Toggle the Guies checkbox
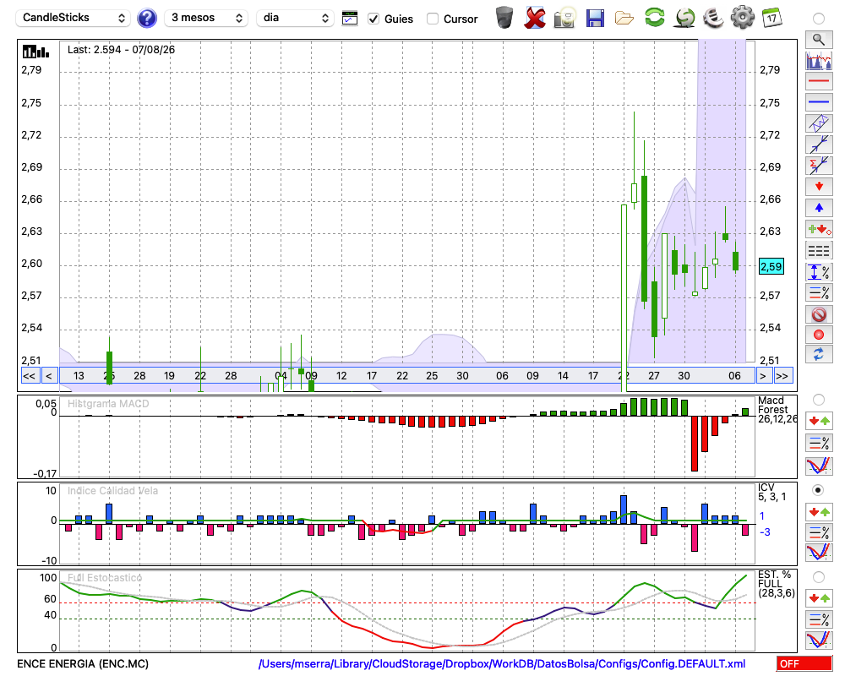 pyautogui.click(x=373, y=19)
